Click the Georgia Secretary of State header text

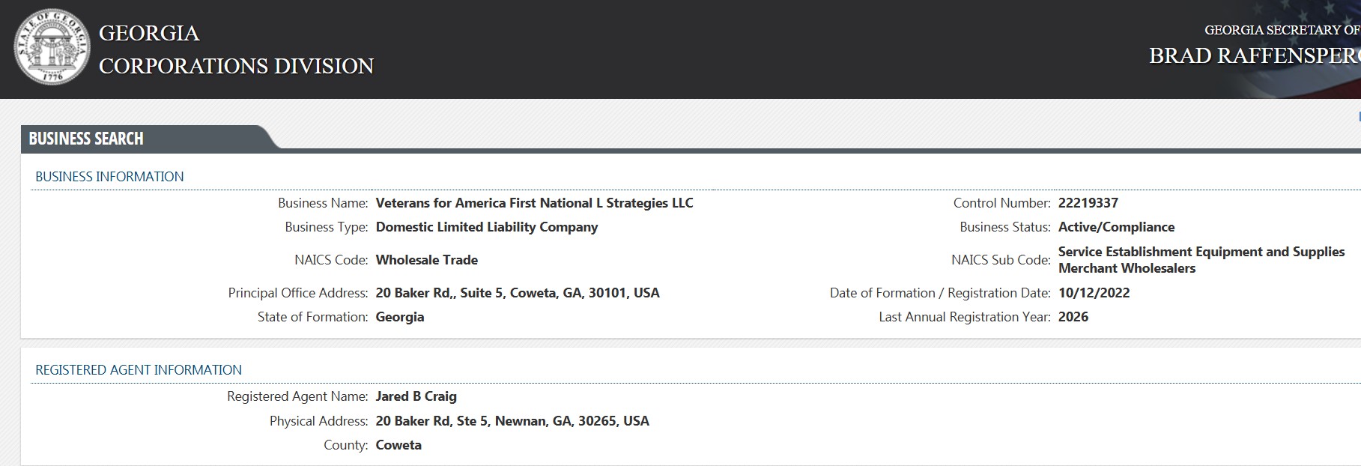[1281, 30]
